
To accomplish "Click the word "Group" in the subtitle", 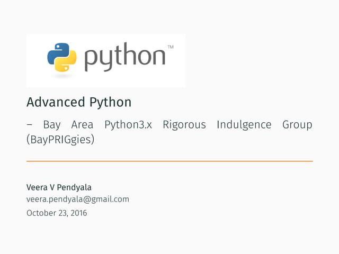I will click(298, 125).
